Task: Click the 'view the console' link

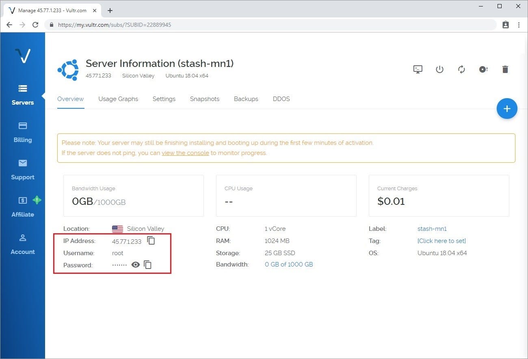Action: [185, 153]
